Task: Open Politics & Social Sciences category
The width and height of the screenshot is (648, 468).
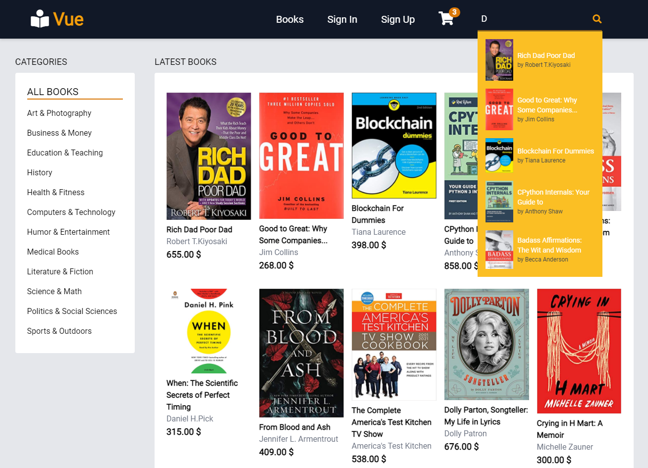Action: click(x=72, y=311)
